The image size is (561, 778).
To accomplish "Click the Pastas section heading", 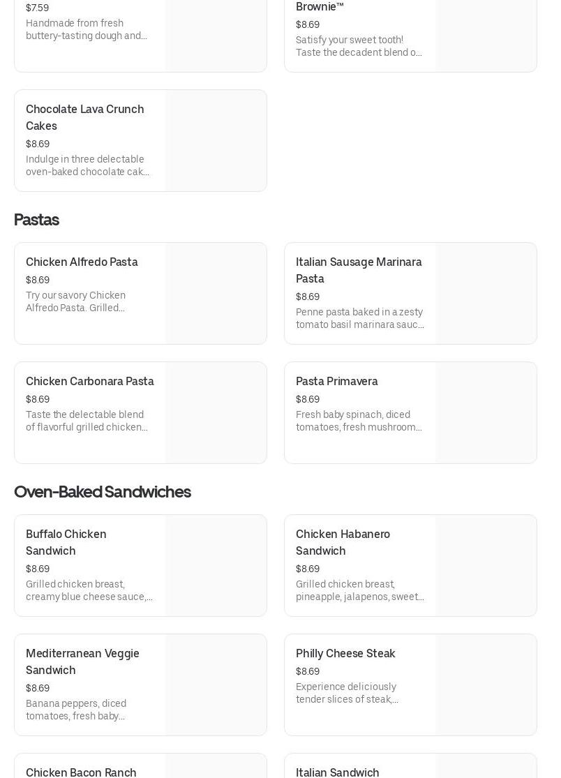I will (x=36, y=220).
